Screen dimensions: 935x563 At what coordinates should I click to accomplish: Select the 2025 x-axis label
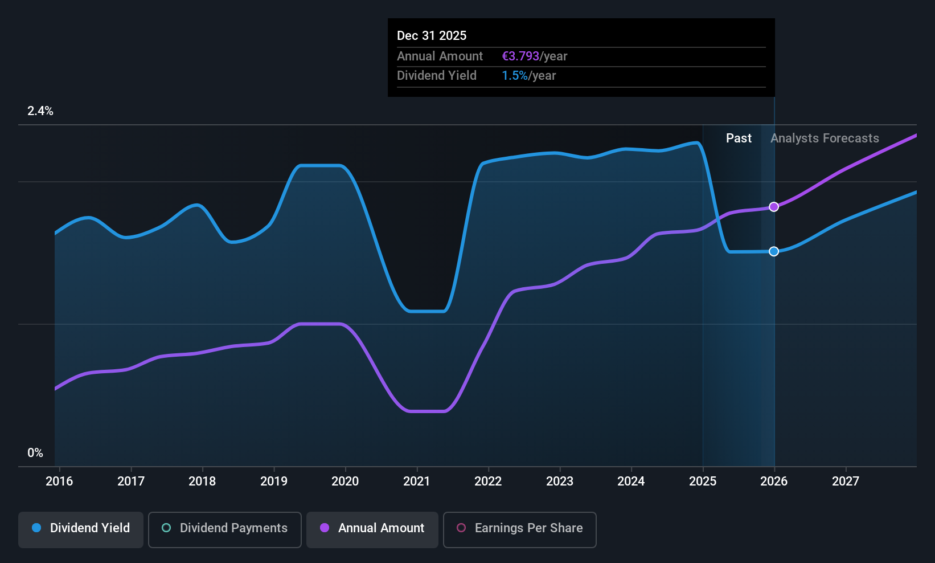pos(703,481)
